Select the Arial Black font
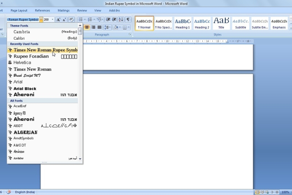This screenshot has width=292, height=195. click(43, 88)
